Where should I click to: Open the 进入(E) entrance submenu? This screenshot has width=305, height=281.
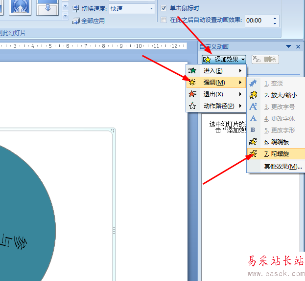point(216,71)
